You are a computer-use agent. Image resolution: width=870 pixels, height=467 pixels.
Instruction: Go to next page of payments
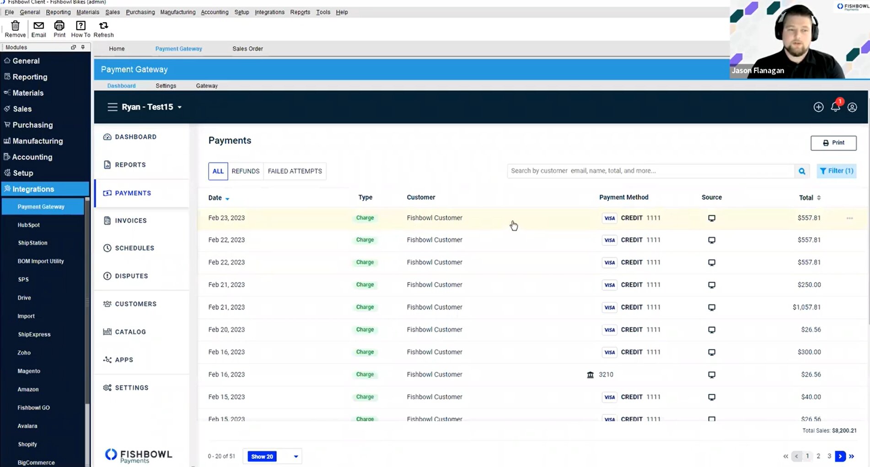pos(840,456)
